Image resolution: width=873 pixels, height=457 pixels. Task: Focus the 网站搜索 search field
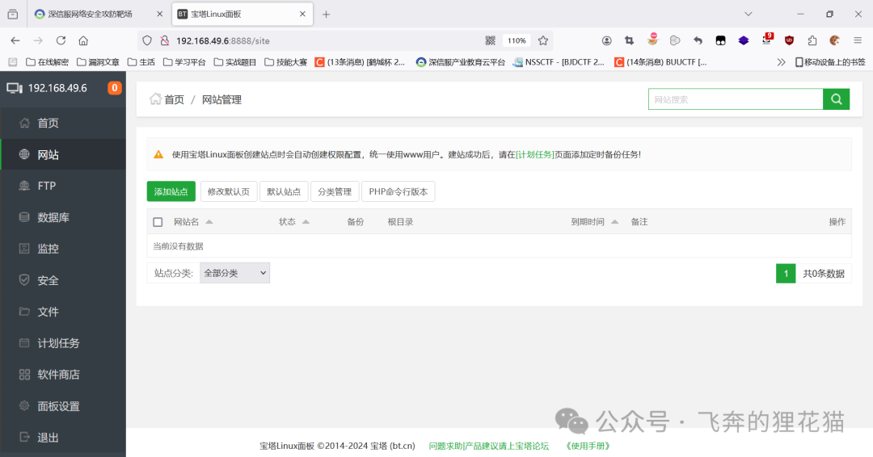click(x=736, y=99)
